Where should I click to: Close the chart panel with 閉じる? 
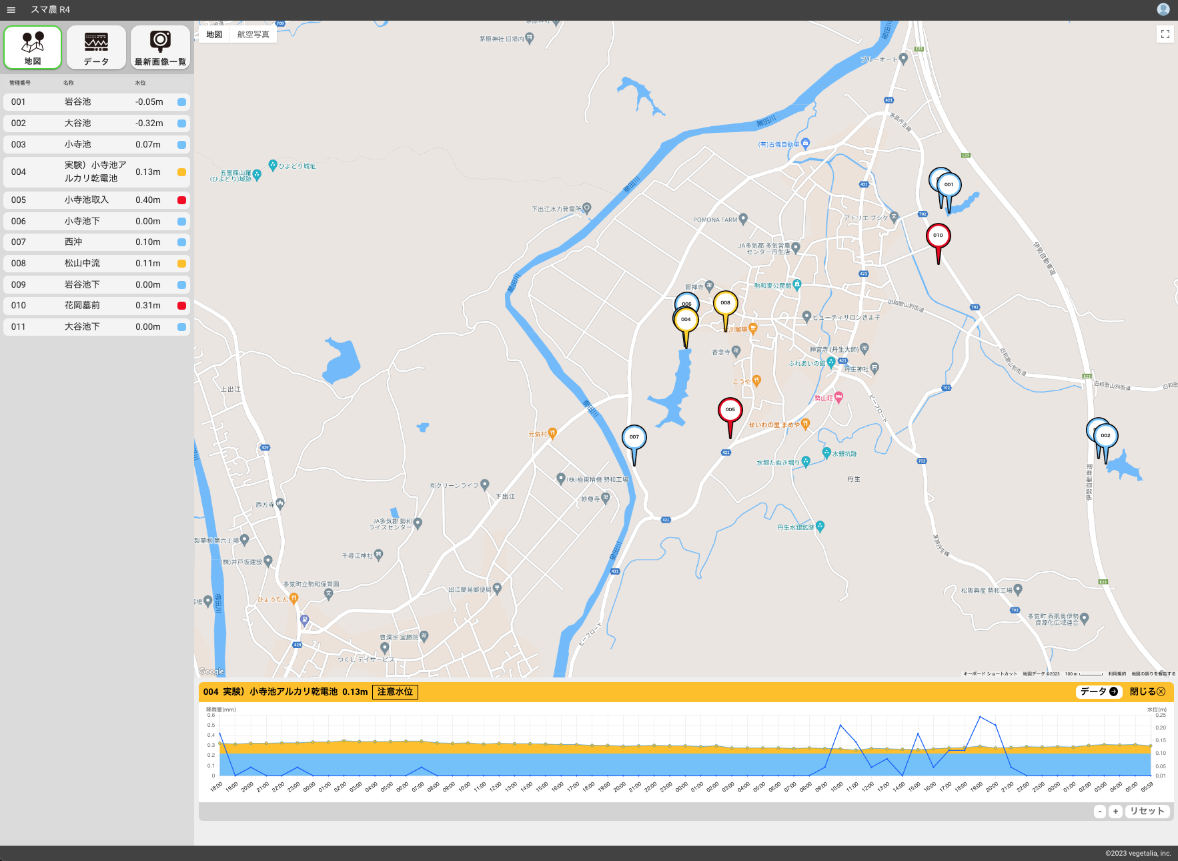[x=1147, y=691]
